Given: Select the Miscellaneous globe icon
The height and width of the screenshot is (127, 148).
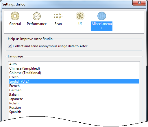Looking at the screenshot, I should point(102,16).
